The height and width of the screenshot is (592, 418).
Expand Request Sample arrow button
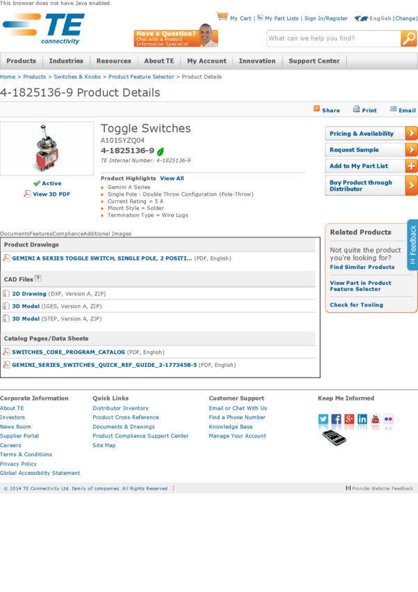coord(411,150)
